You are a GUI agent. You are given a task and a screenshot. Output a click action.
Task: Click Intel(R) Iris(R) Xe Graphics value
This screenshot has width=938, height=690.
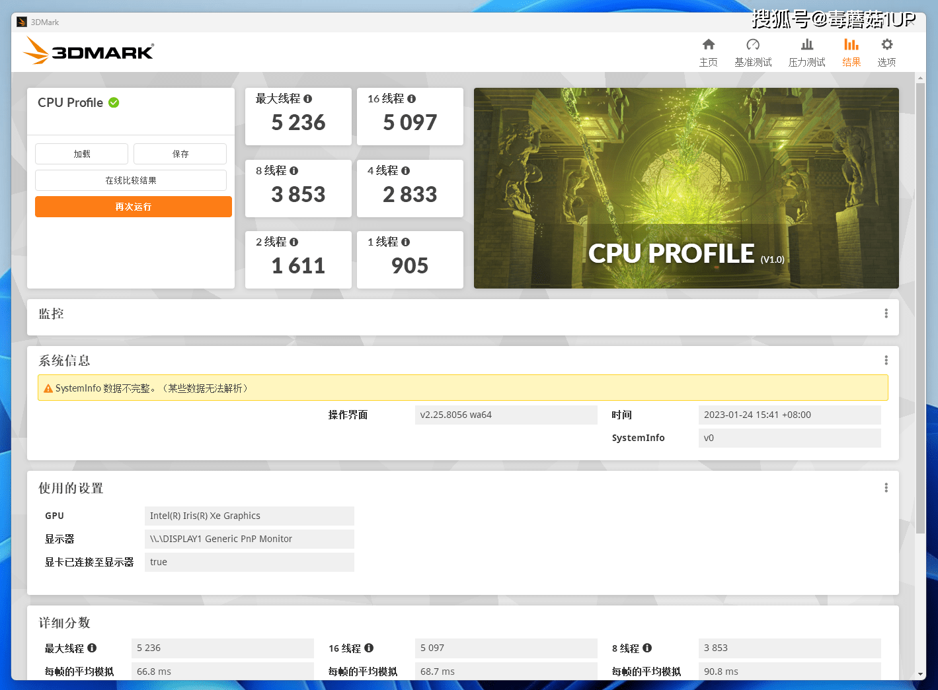point(249,516)
